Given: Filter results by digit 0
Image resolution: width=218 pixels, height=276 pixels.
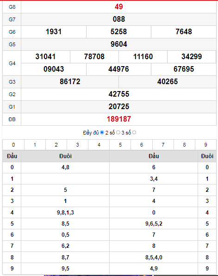Looking at the screenshot, I should [13, 145].
